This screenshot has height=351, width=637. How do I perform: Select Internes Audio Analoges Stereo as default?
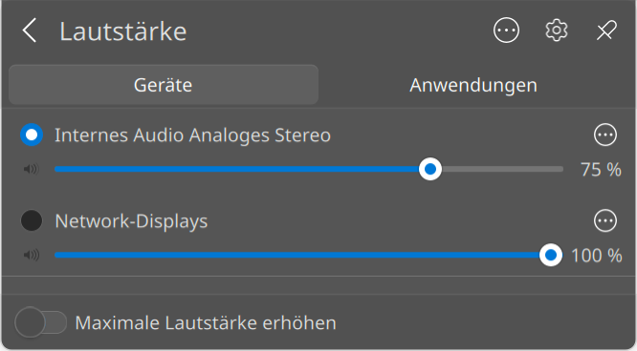(x=32, y=134)
